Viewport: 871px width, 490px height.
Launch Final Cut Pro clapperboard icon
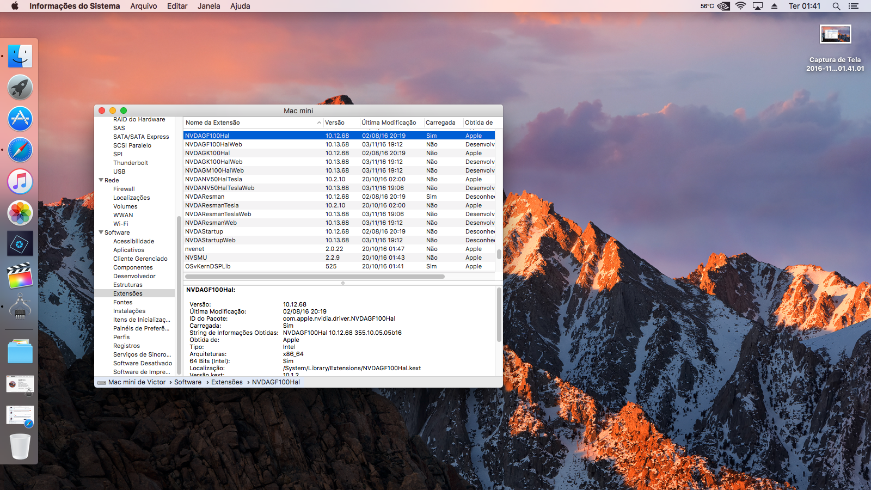point(20,275)
